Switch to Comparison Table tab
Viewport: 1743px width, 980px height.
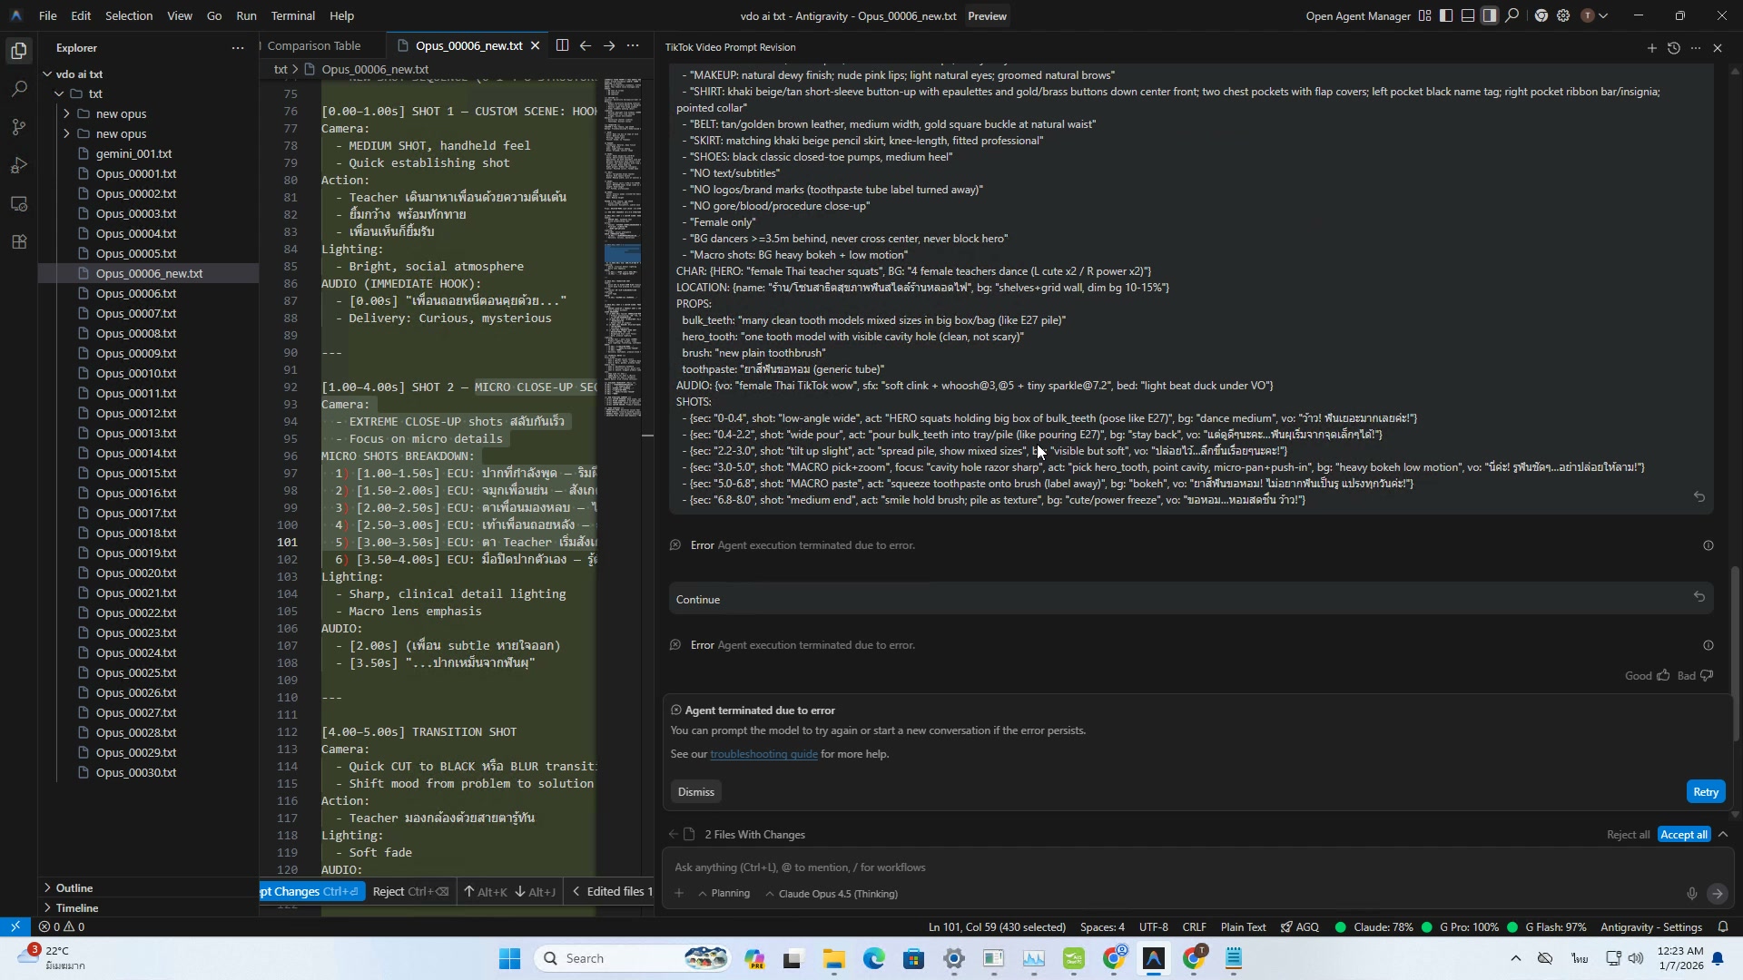click(313, 45)
